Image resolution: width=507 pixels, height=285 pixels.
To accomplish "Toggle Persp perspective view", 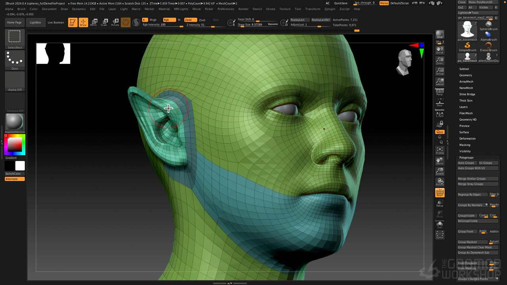I will tap(440, 92).
